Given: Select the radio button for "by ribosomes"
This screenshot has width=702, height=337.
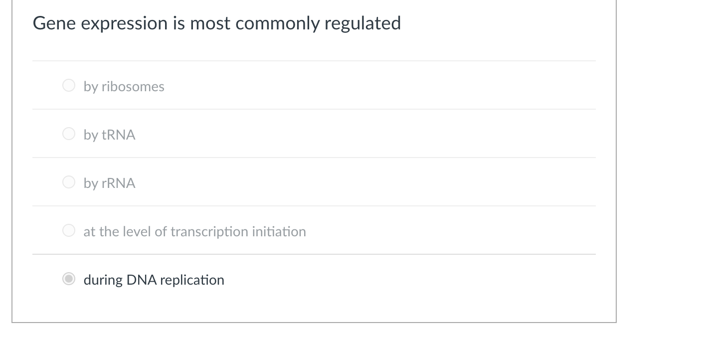Looking at the screenshot, I should coord(69,85).
